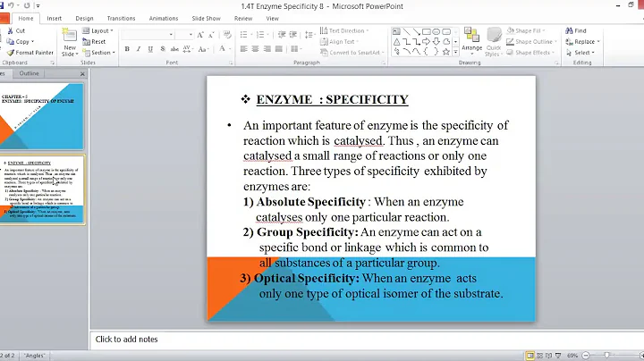Select the Text Box shape
The height and width of the screenshot is (361, 644).
(x=396, y=31)
